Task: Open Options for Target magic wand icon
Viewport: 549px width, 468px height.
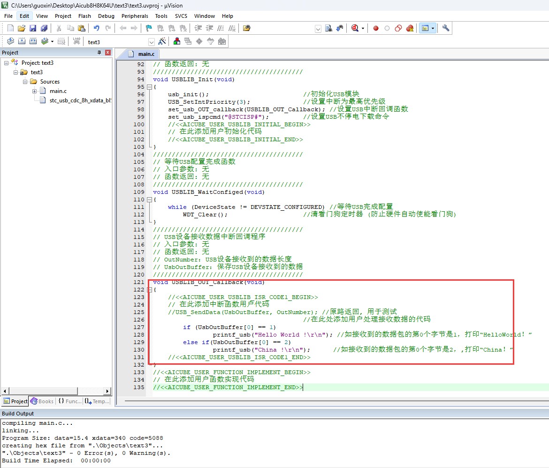Action: tap(162, 42)
